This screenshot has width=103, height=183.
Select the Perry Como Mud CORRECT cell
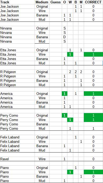[93, 128]
